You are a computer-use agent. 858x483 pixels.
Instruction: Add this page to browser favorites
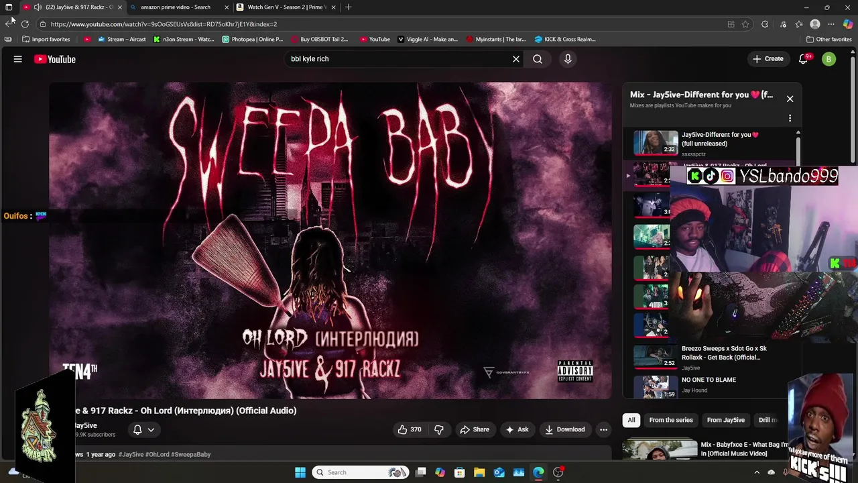745,24
